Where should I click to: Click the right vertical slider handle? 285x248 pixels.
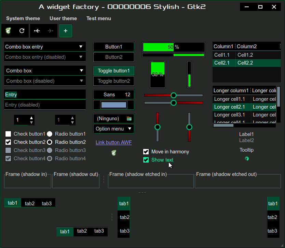coord(189,127)
